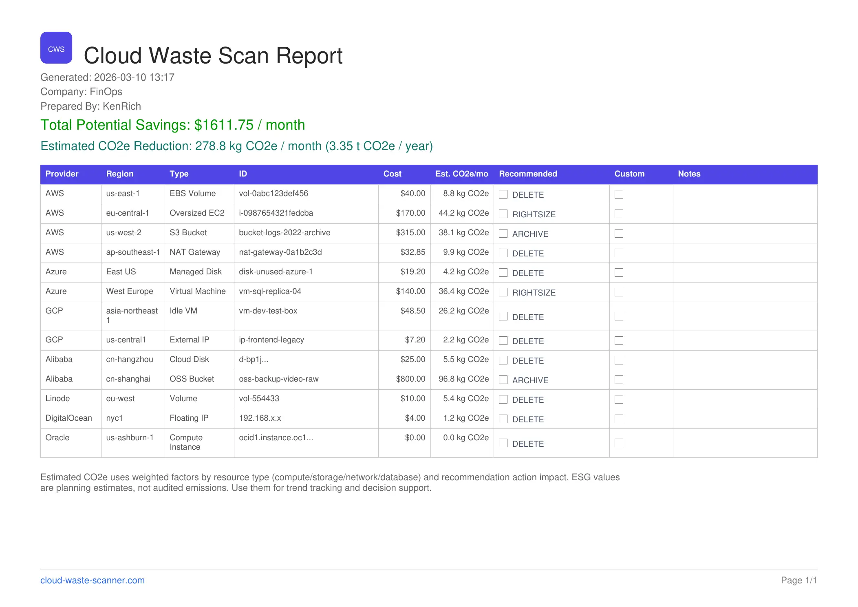
Task: Check ARCHIVE for oss-backup-video-raw
Action: pos(503,380)
